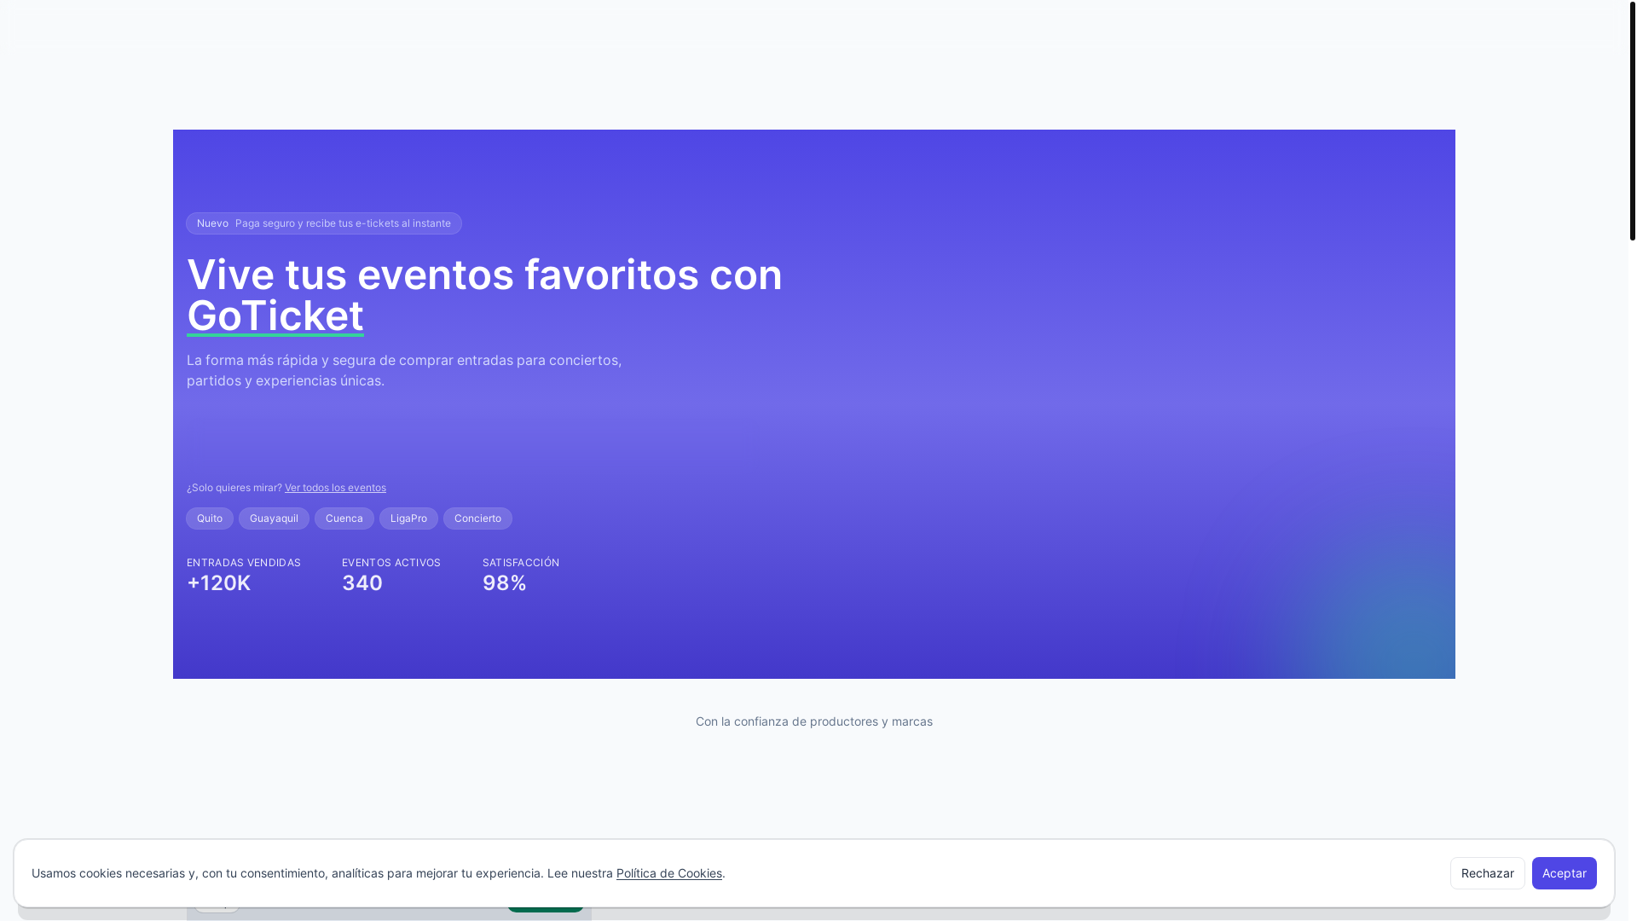Select the Concierto filter chip
1637x921 pixels.
477,518
